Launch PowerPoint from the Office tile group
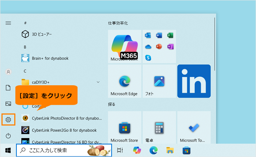This screenshot has height=157, width=256. point(159,46)
